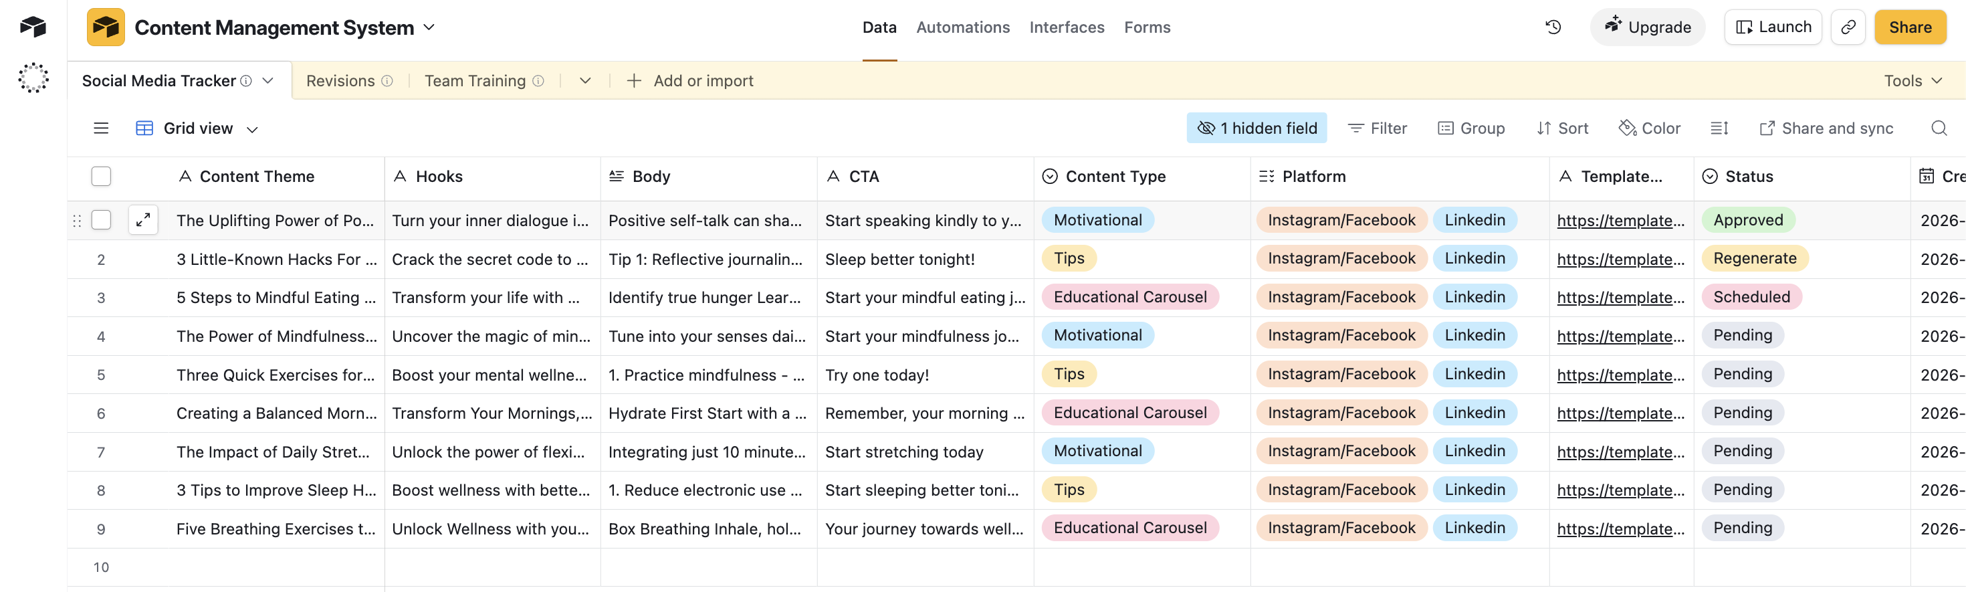This screenshot has height=592, width=1966.
Task: Click the Content Theme column text-type icon
Action: tap(184, 177)
